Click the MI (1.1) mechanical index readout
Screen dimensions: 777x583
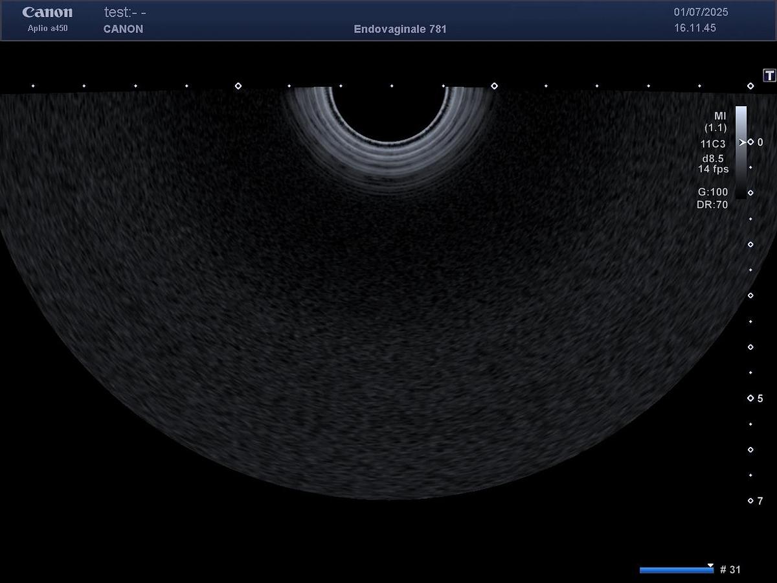point(716,122)
